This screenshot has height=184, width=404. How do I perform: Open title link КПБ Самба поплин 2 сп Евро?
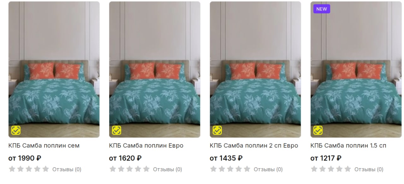coord(254,146)
